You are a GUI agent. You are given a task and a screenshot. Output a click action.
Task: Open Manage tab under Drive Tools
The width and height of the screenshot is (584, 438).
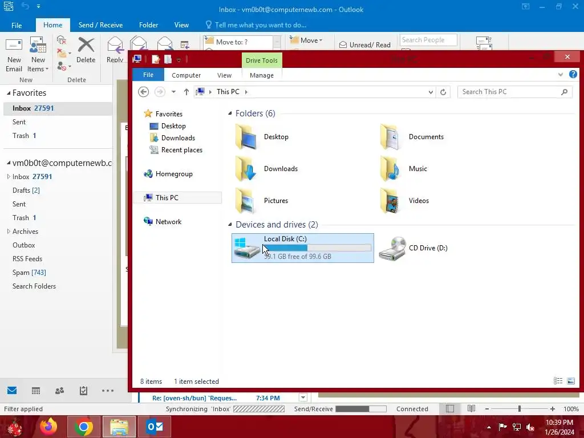(261, 75)
